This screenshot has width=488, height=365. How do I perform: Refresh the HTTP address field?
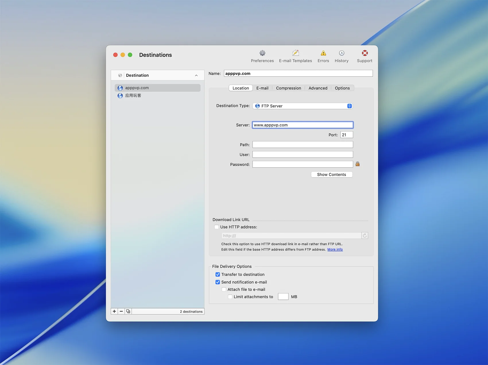[x=365, y=235]
